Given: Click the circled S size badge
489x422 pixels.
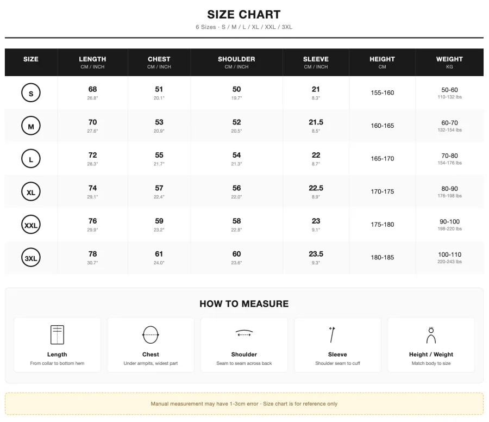Looking at the screenshot, I should coord(31,92).
